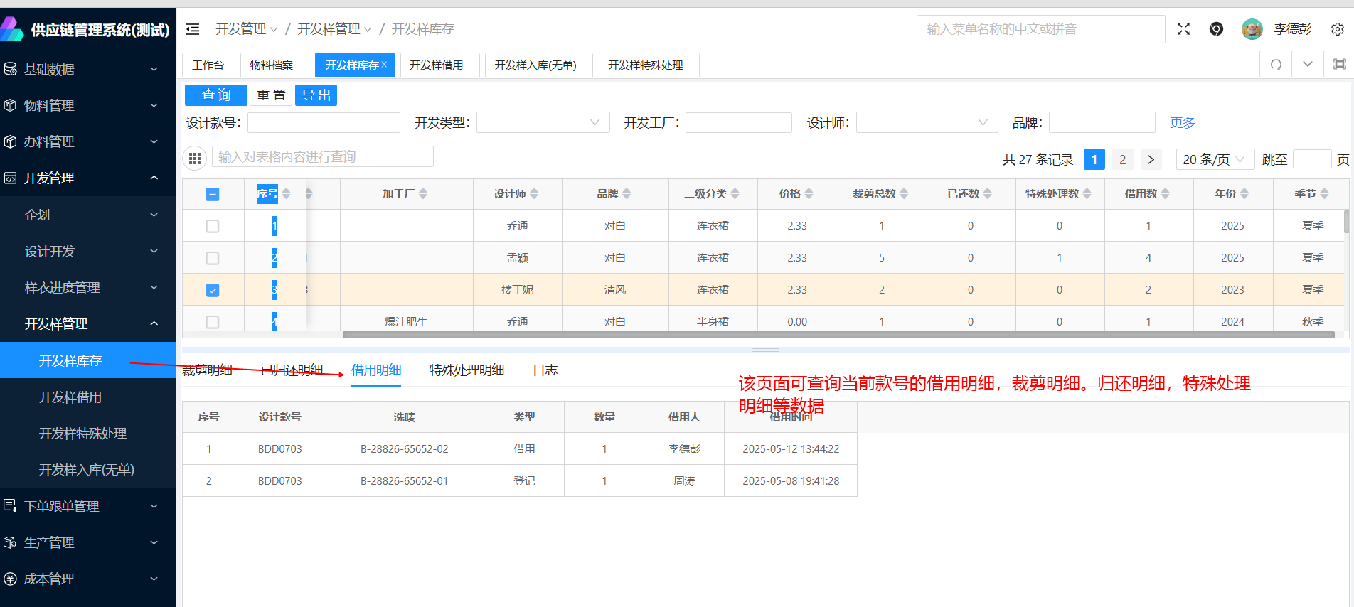This screenshot has width=1354, height=607.
Task: Open the 20条/页 page size dropdown
Action: tap(1213, 159)
